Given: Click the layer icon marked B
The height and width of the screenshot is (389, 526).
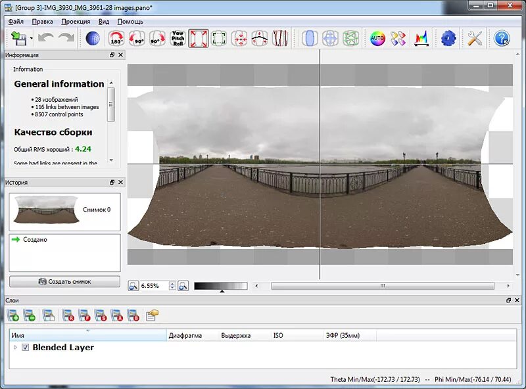Looking at the screenshot, I should tap(133, 315).
